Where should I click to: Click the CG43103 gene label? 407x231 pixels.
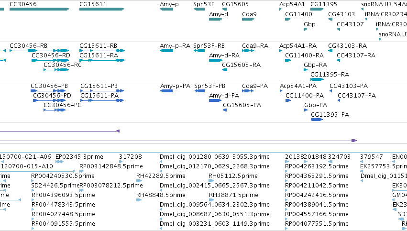point(341,14)
